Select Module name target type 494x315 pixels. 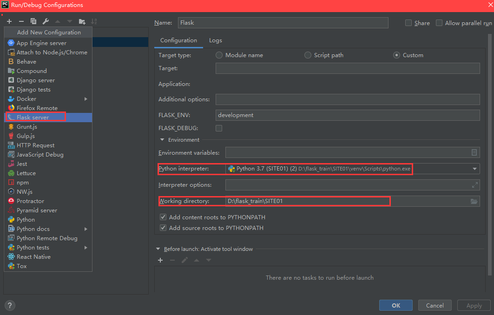[219, 55]
